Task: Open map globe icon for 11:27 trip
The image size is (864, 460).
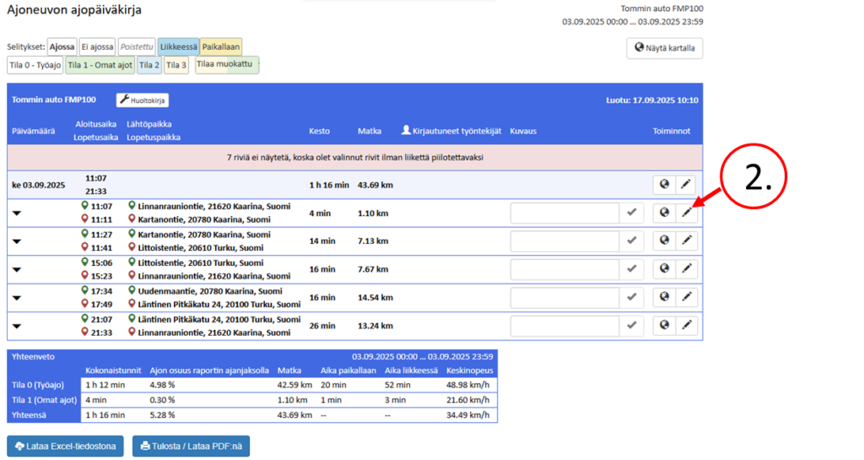Action: (x=664, y=241)
